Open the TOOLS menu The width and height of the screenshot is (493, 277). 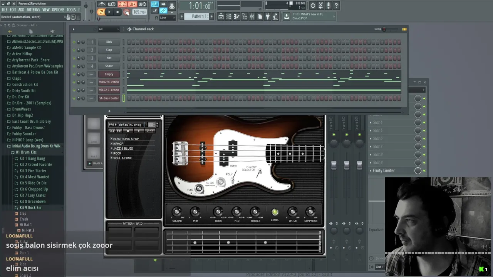[x=71, y=10]
